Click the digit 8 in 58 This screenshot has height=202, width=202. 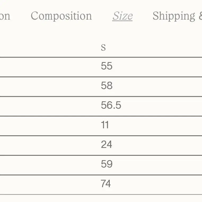click(x=110, y=85)
